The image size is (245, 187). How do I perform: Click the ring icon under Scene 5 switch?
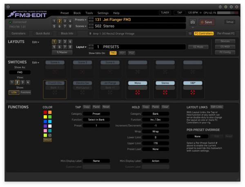[82, 72]
